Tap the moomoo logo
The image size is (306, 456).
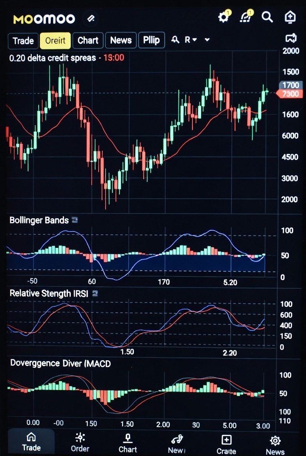pos(44,19)
